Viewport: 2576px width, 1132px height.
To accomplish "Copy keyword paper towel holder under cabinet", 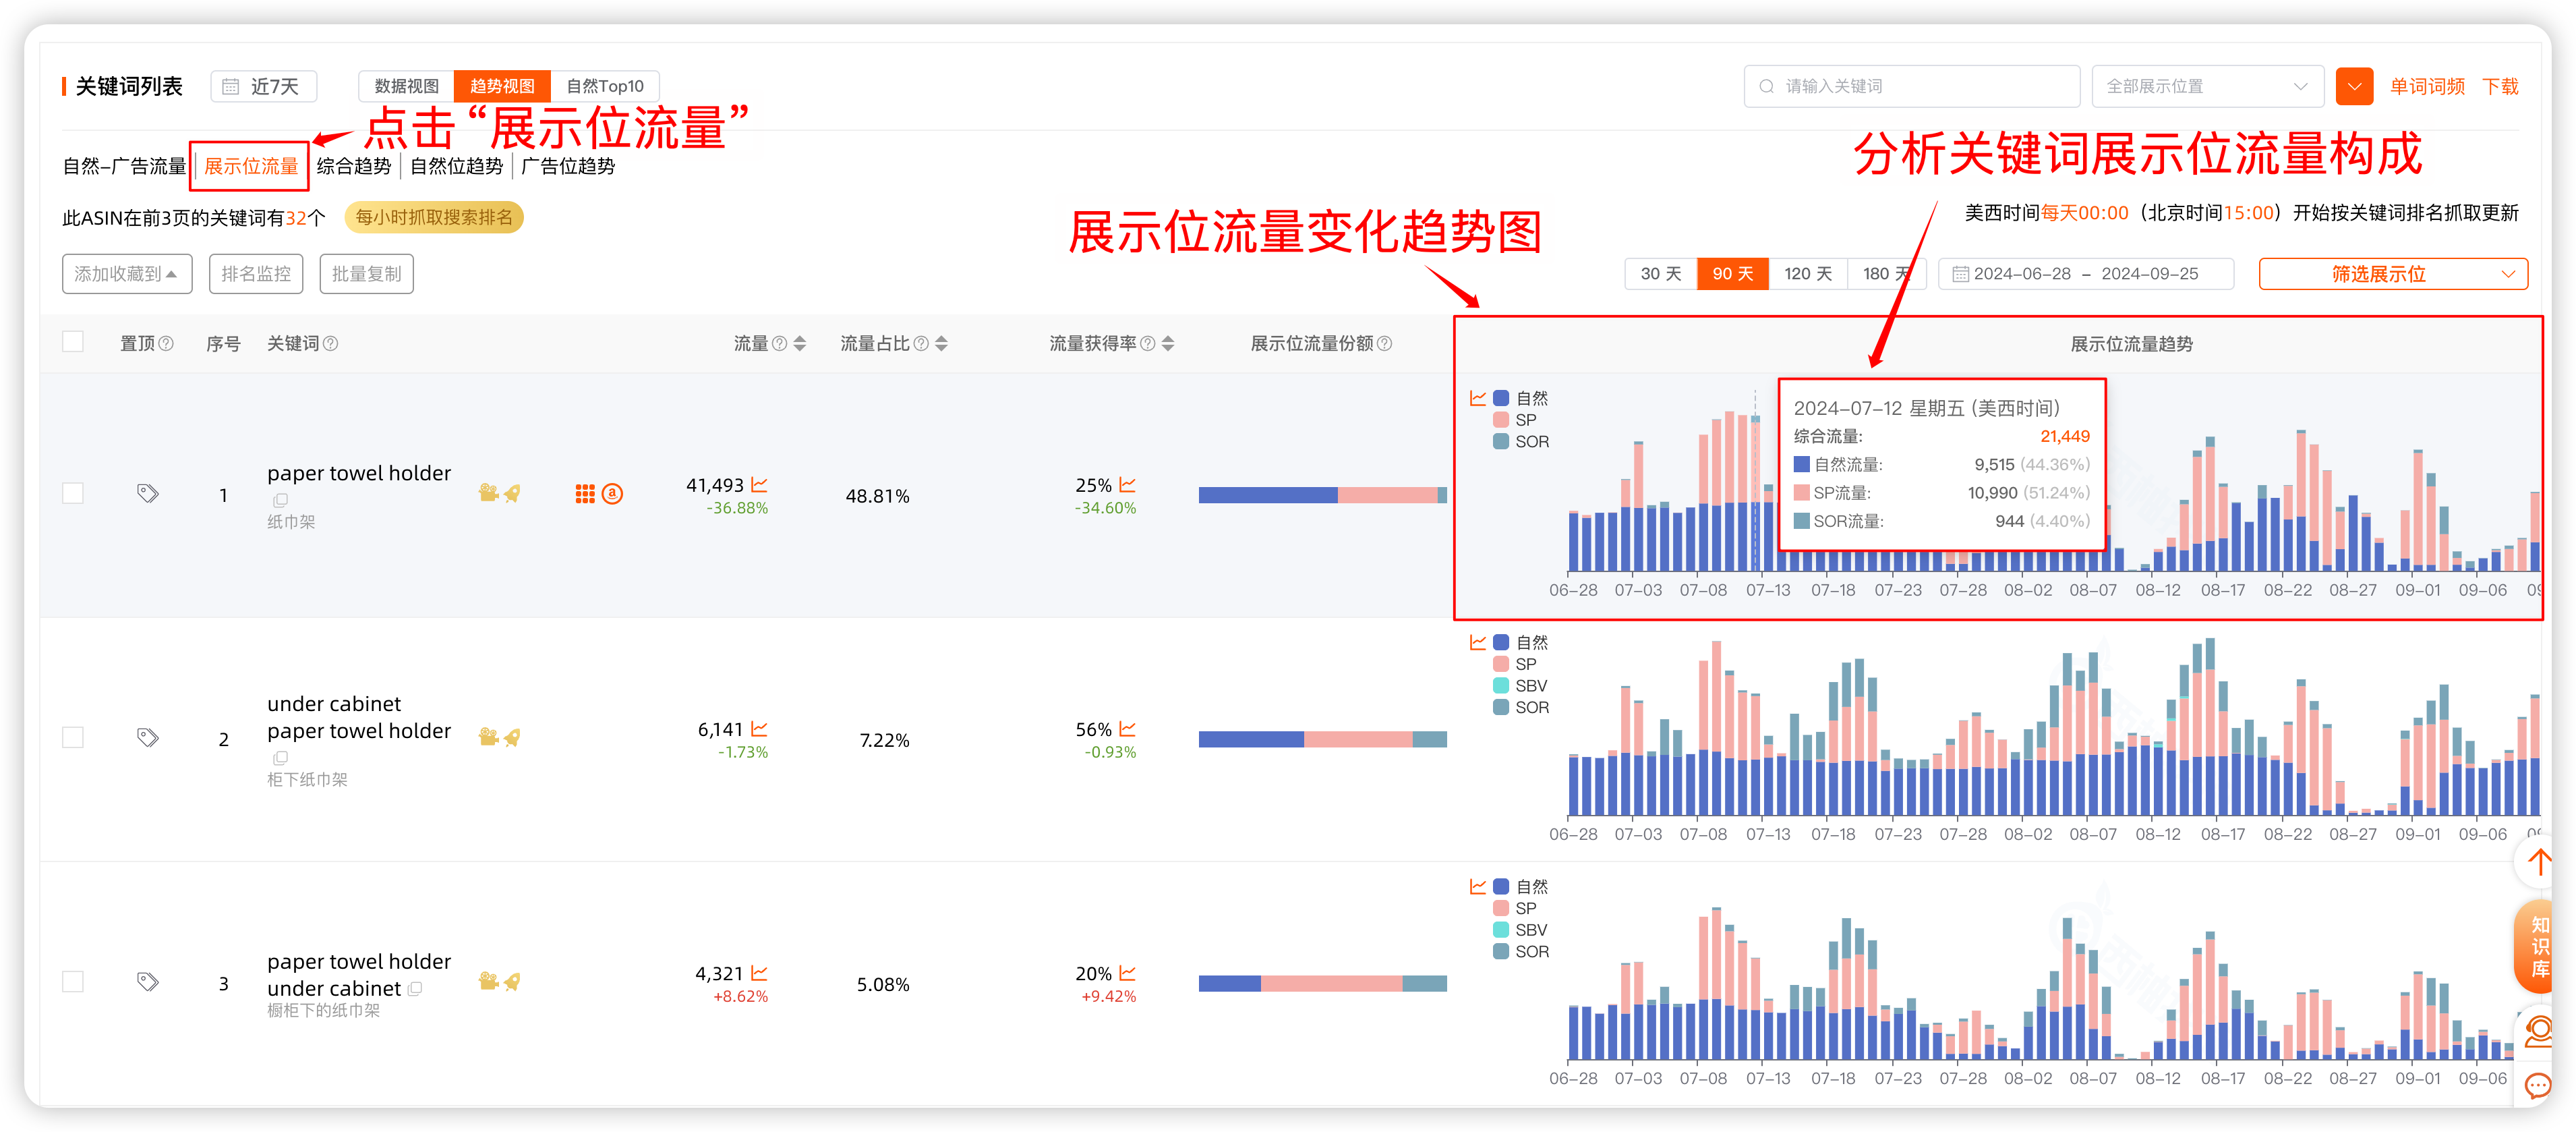I will [x=415, y=988].
